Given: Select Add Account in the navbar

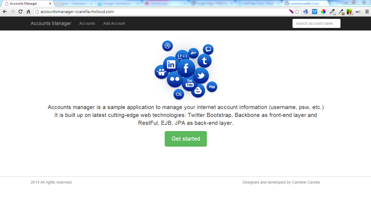Looking at the screenshot, I should (114, 23).
